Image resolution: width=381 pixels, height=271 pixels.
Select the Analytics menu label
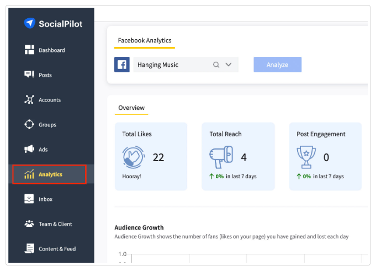51,174
